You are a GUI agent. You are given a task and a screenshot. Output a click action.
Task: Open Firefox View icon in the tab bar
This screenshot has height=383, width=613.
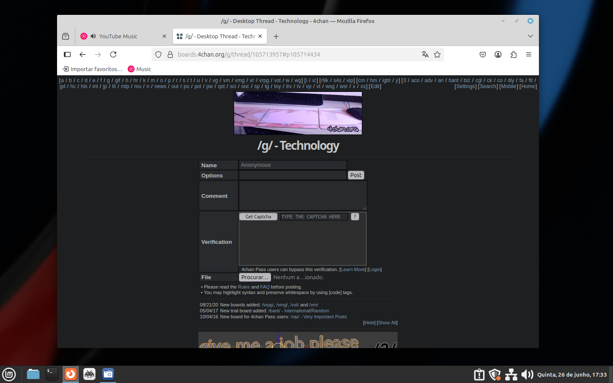pos(66,36)
